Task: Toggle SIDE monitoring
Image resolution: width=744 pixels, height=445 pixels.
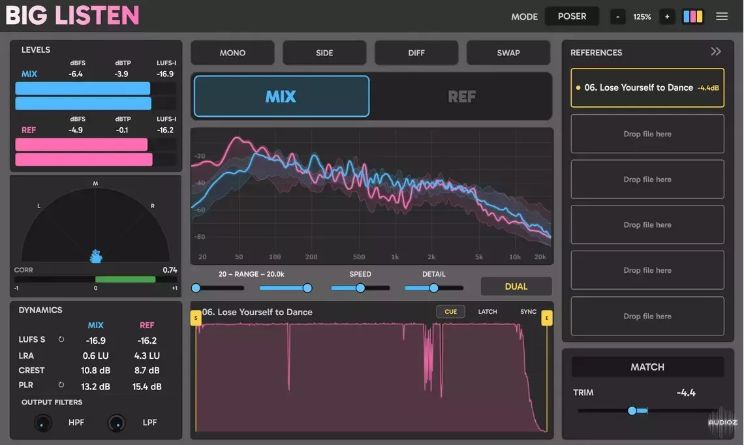Action: pos(324,53)
